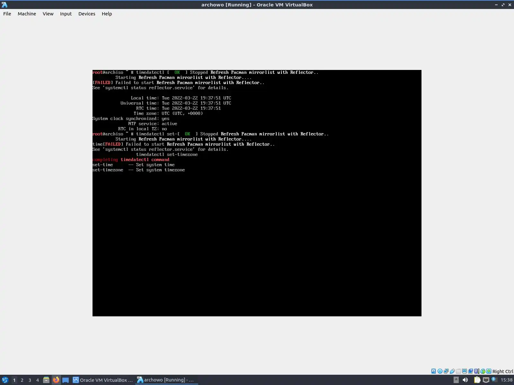The width and height of the screenshot is (514, 385).
Task: Open the Devices menu
Action: (87, 14)
